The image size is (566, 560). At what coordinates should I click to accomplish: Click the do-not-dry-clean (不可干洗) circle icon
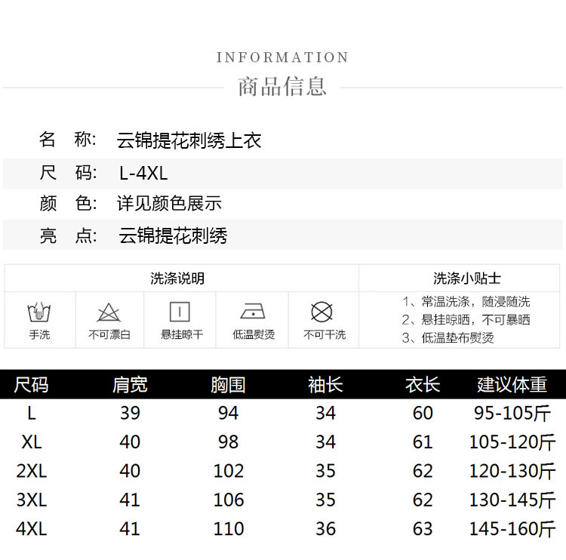coord(322,312)
